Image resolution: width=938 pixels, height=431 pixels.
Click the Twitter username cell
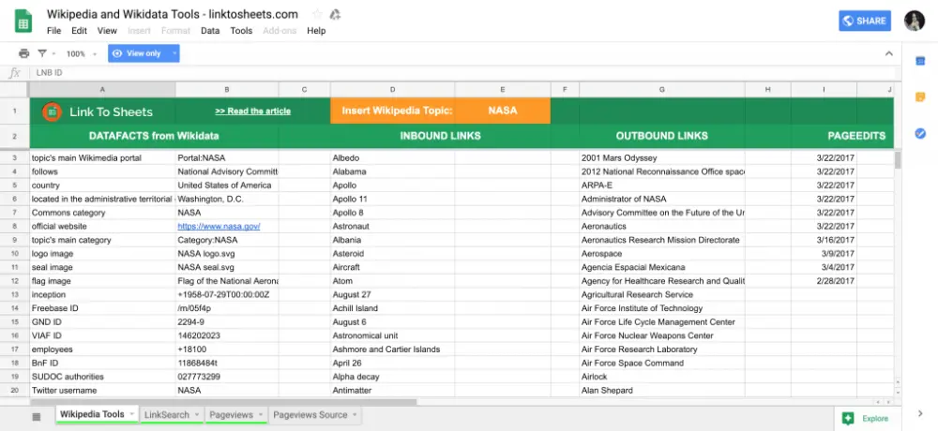click(x=102, y=391)
